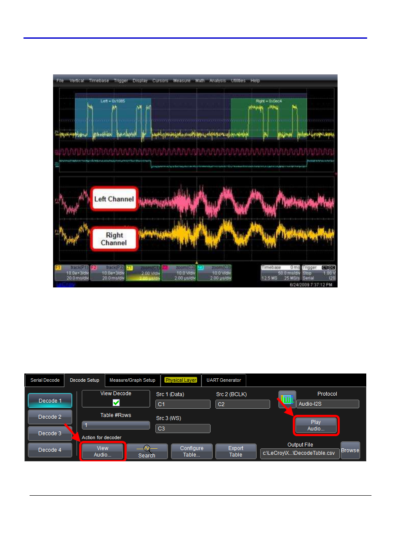Open the Src 2 (BCLK) source selector
The width and height of the screenshot is (415, 537).
(243, 404)
